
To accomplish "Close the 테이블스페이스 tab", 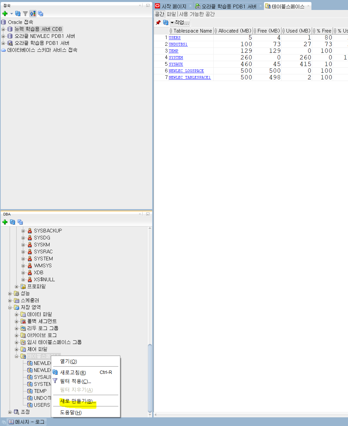I will pos(308,6).
